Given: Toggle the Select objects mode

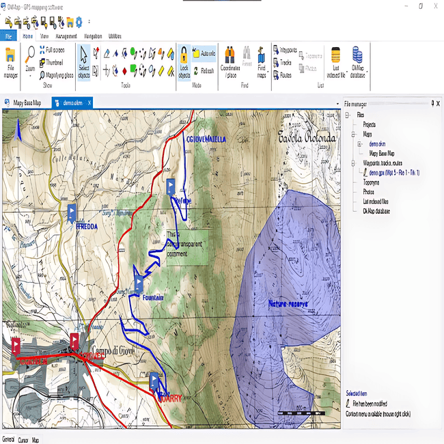Looking at the screenshot, I should (x=84, y=62).
